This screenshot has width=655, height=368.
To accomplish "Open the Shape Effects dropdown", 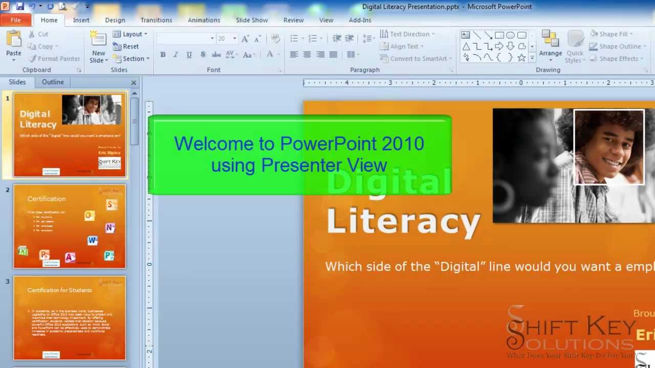I will coord(617,59).
